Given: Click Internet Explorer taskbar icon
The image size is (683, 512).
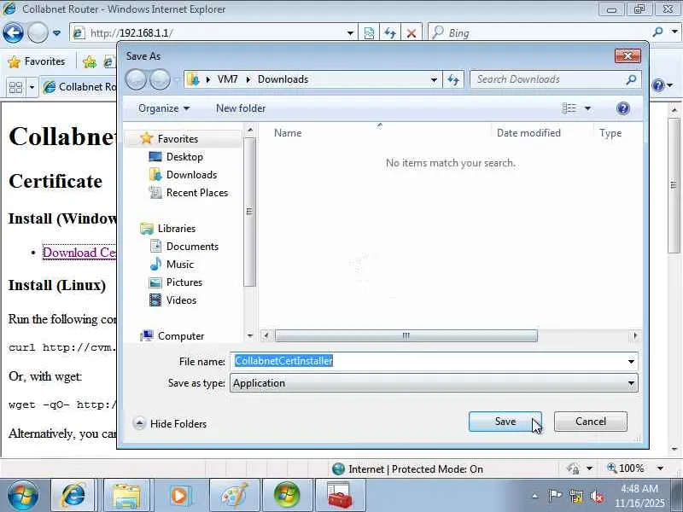Looking at the screenshot, I should pos(73,496).
